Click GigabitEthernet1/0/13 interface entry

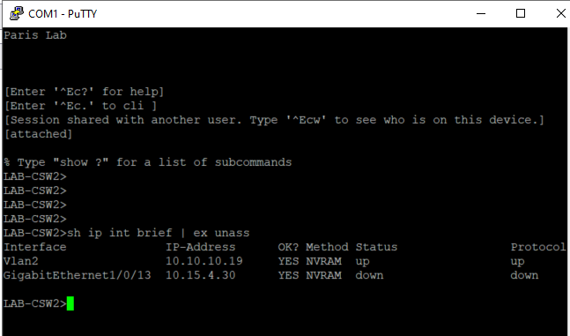(77, 275)
